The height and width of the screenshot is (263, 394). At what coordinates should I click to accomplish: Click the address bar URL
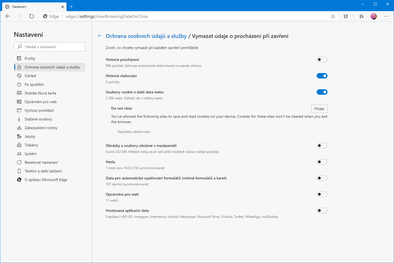[x=107, y=16]
